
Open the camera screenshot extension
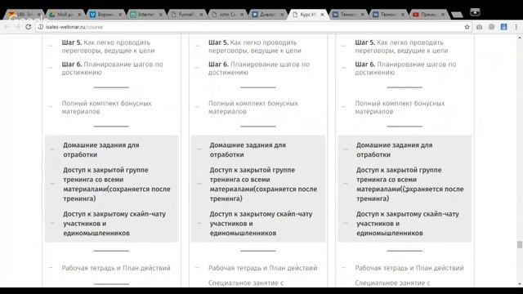pos(480,27)
